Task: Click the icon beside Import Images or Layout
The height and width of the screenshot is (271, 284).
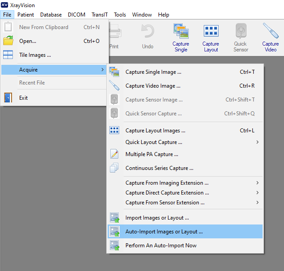Action: [114, 218]
